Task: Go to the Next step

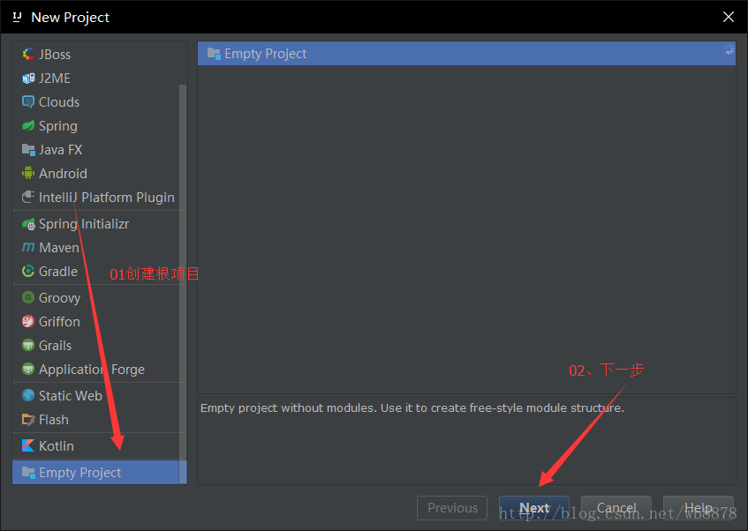Action: (x=533, y=508)
